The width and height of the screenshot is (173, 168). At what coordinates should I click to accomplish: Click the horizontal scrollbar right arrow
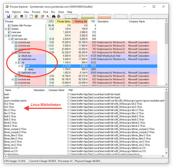tap(163, 156)
